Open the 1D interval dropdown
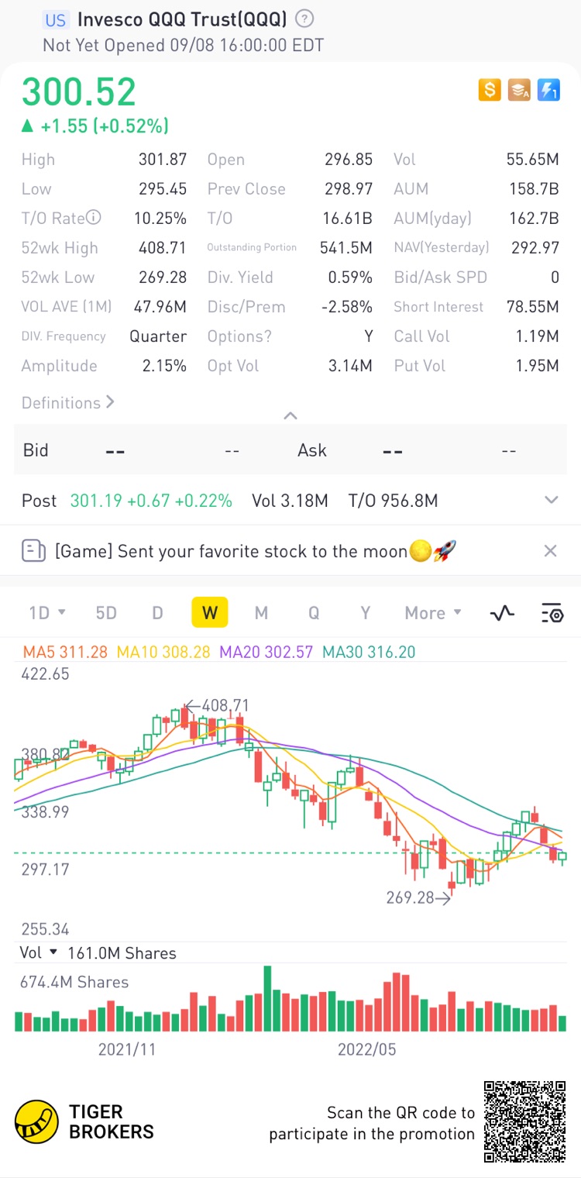Image resolution: width=581 pixels, height=1178 pixels. (x=46, y=613)
